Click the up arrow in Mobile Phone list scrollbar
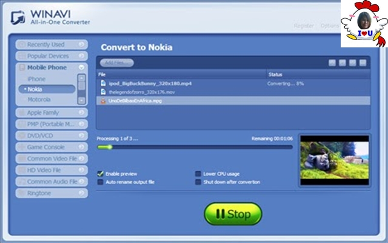The height and width of the screenshot is (243, 388). tap(81, 78)
